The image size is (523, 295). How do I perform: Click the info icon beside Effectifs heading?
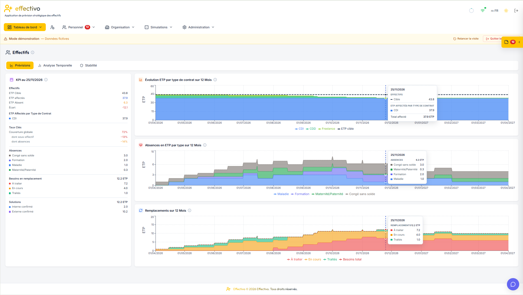(32, 52)
